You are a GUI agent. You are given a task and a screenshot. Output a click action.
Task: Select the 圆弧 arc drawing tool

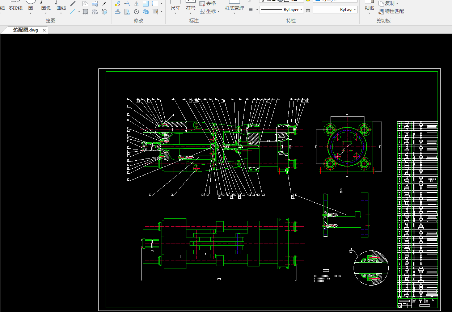pos(46,8)
